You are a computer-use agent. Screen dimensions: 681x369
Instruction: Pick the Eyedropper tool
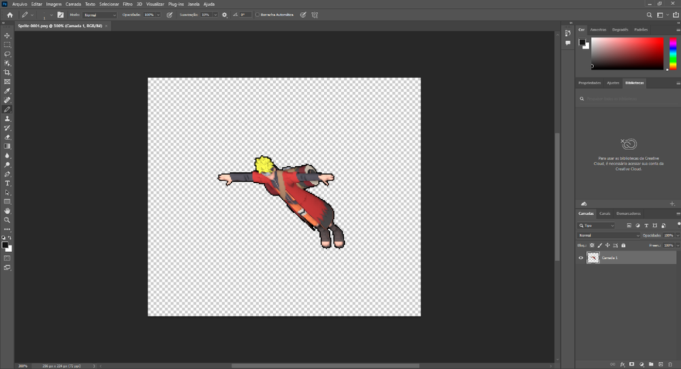[x=7, y=91]
